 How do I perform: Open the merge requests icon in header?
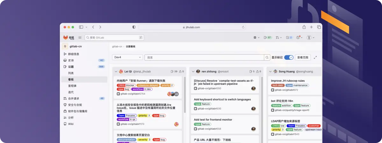[278, 37]
